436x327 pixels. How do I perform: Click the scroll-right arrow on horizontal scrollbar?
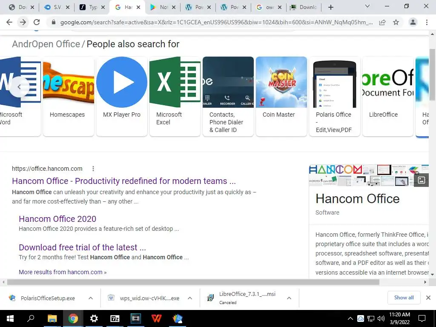425,282
